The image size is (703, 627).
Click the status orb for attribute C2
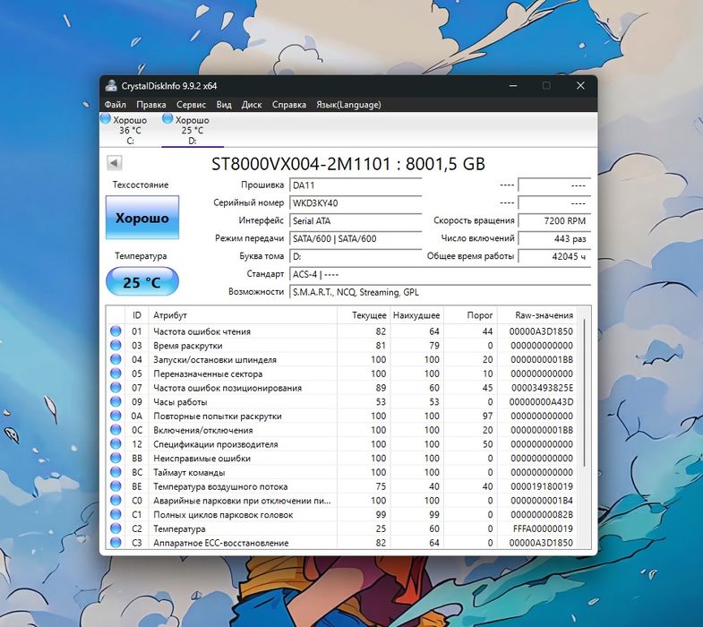[x=116, y=528]
